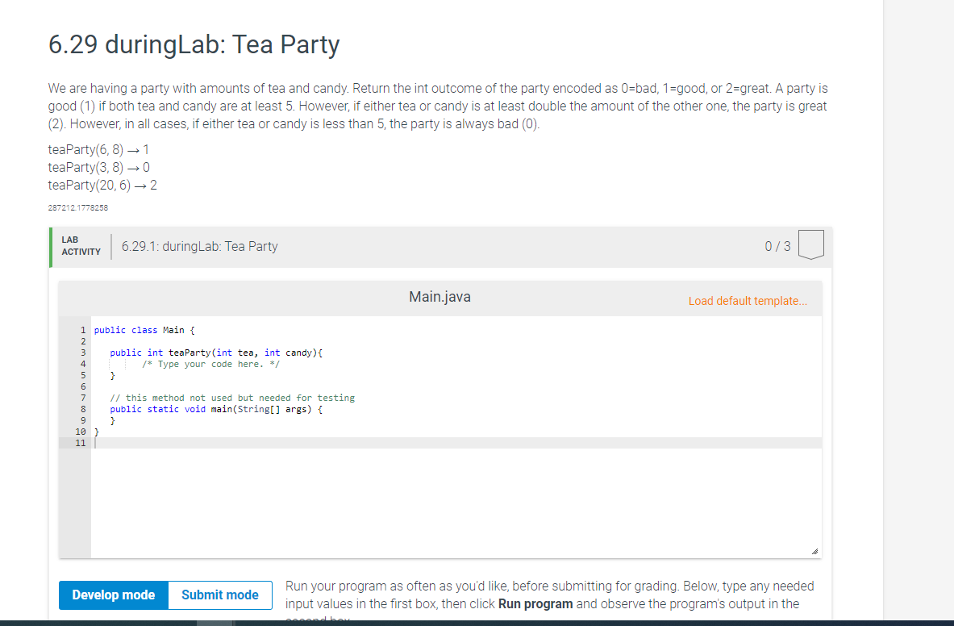Image resolution: width=954 pixels, height=626 pixels.
Task: Click the closing brace on line 10
Action: point(95,431)
